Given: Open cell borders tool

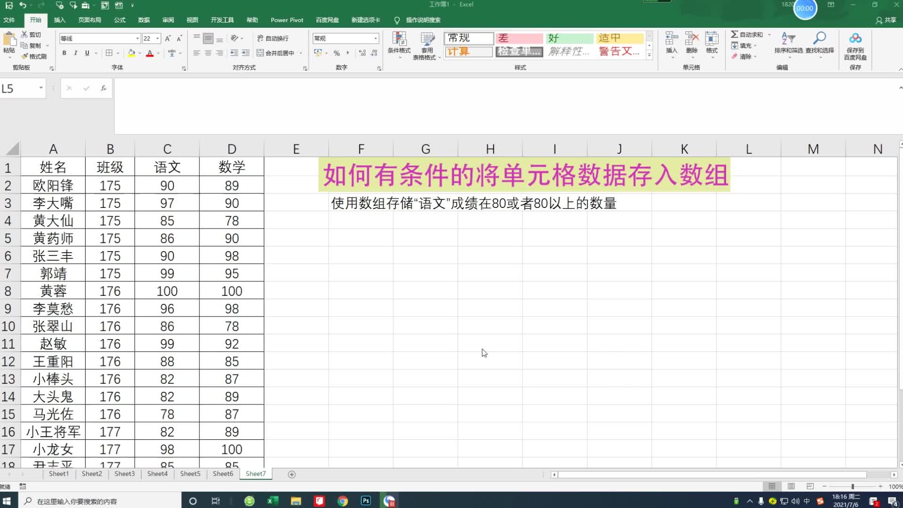Looking at the screenshot, I should coord(109,53).
